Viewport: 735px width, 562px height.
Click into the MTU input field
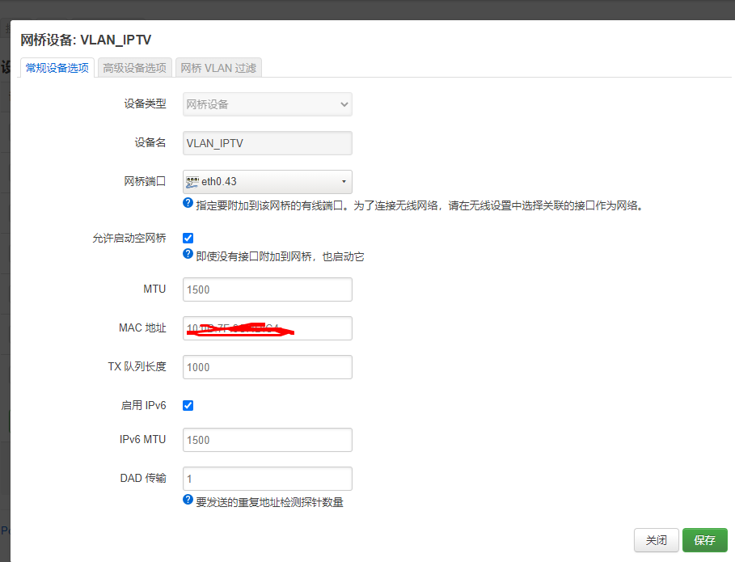pyautogui.click(x=267, y=289)
